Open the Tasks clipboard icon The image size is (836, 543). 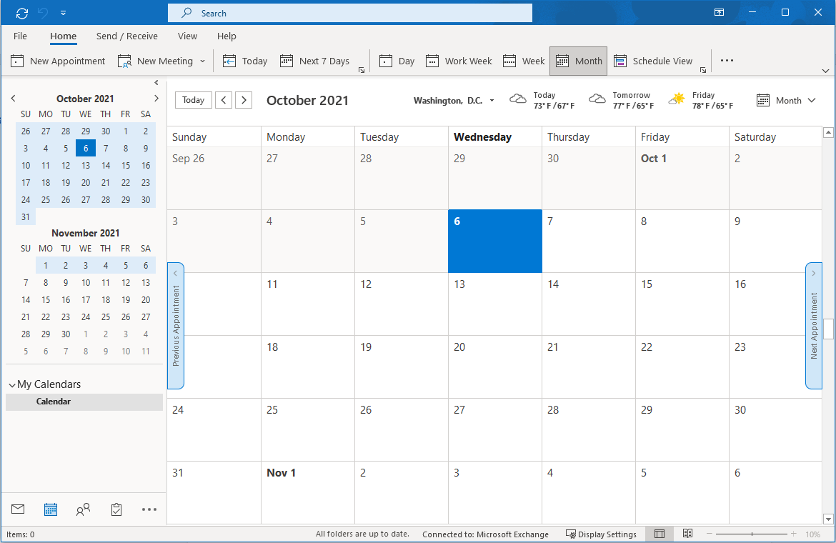pos(116,509)
